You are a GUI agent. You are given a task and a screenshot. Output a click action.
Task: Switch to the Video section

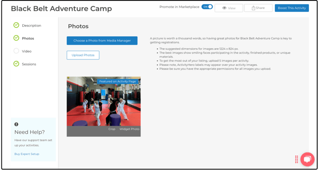[27, 51]
